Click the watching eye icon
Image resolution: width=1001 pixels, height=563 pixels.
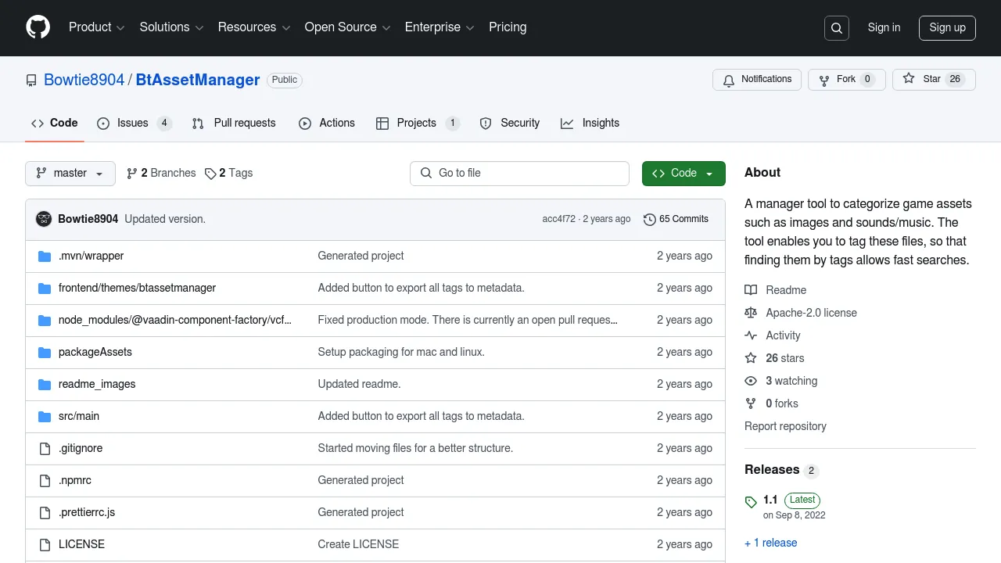[x=751, y=381]
